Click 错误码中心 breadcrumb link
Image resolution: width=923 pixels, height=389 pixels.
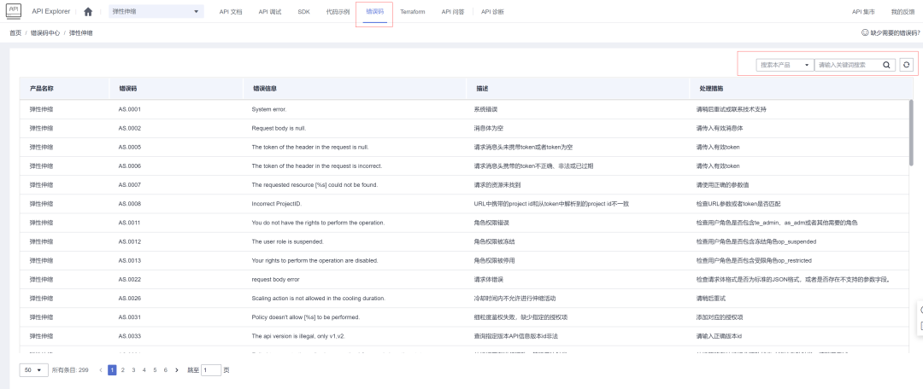pos(45,33)
